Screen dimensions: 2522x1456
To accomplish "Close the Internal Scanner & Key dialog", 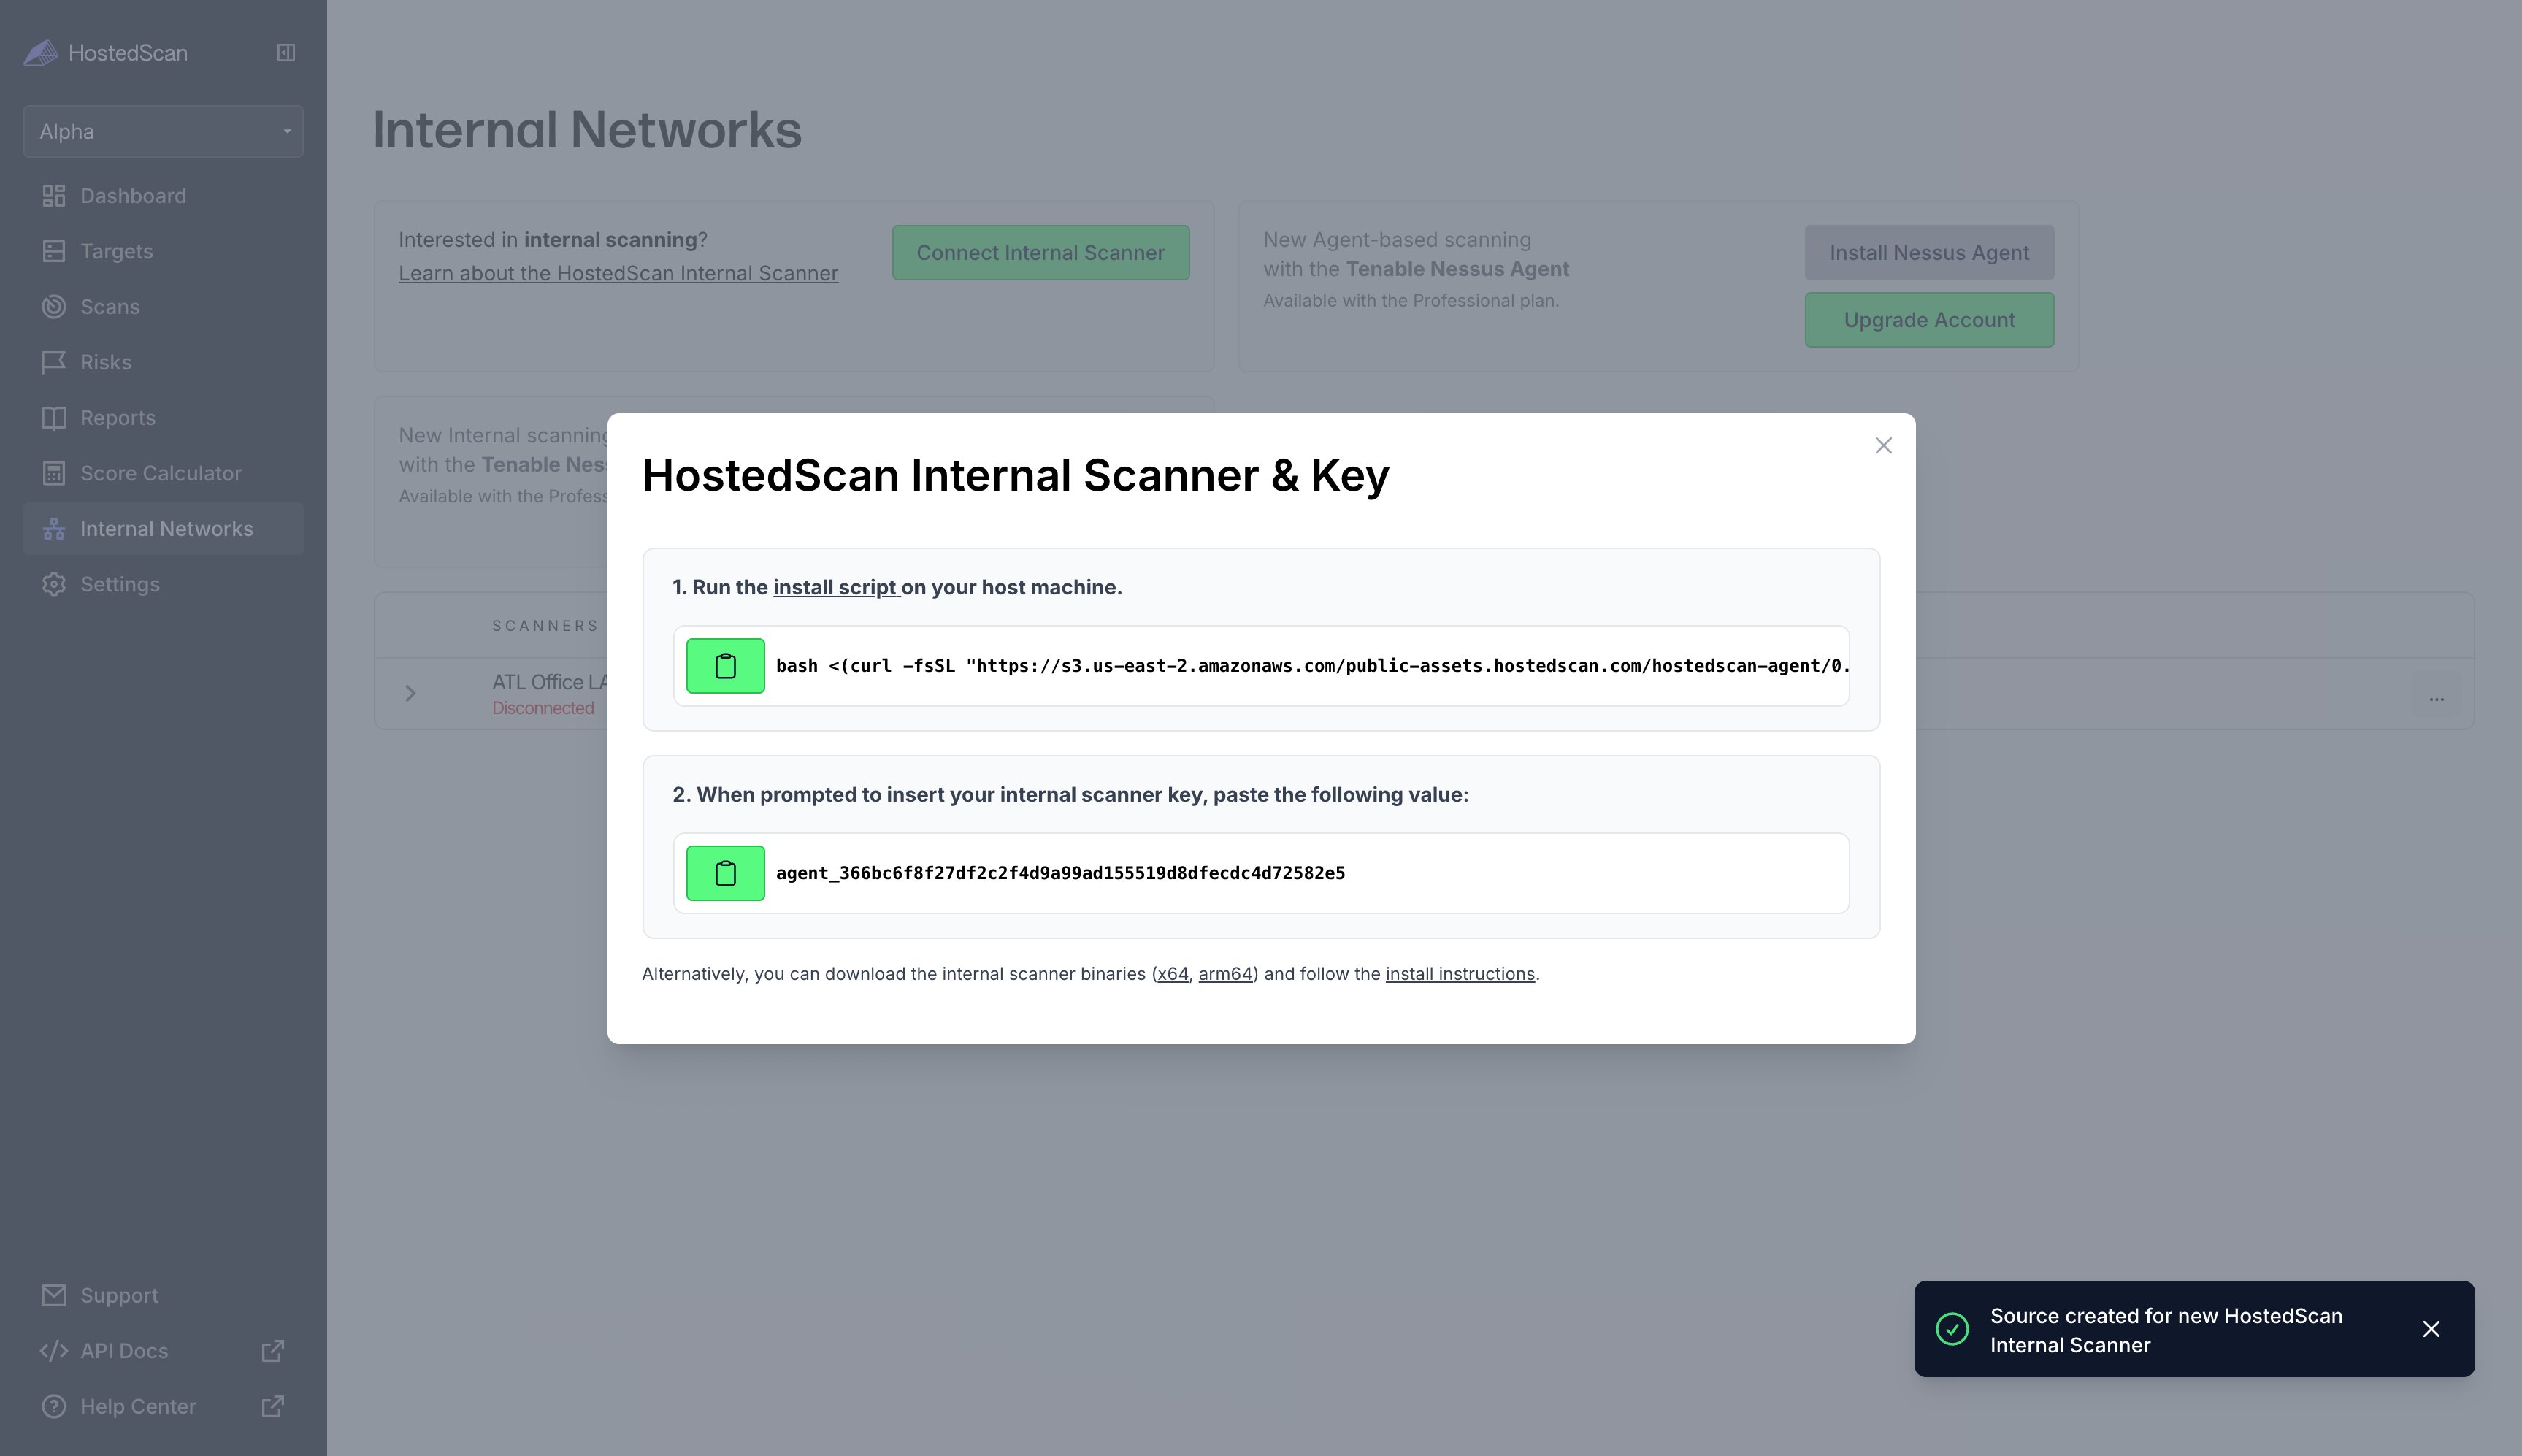I will coord(1883,446).
